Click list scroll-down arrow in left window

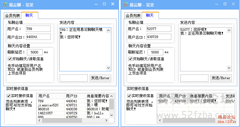(x=112, y=115)
